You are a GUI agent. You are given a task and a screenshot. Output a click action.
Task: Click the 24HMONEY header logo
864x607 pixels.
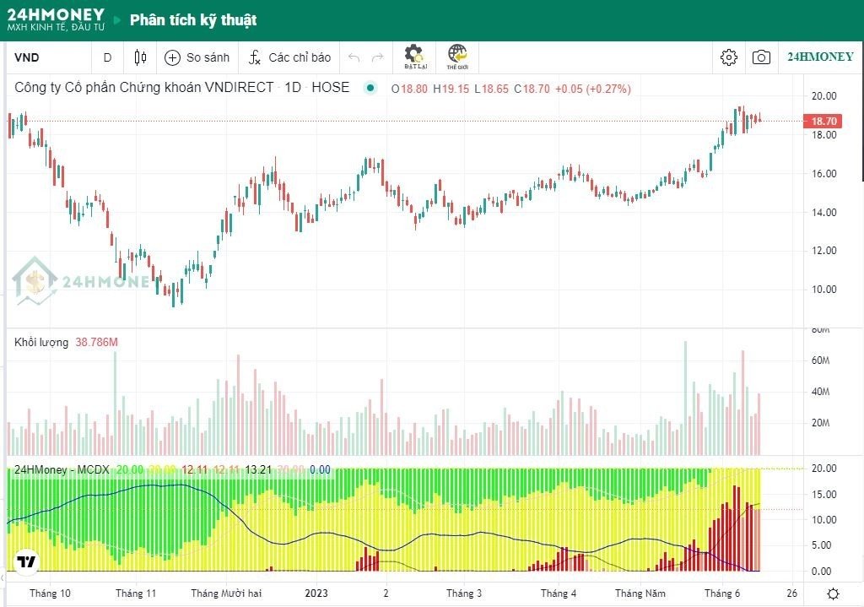point(56,19)
